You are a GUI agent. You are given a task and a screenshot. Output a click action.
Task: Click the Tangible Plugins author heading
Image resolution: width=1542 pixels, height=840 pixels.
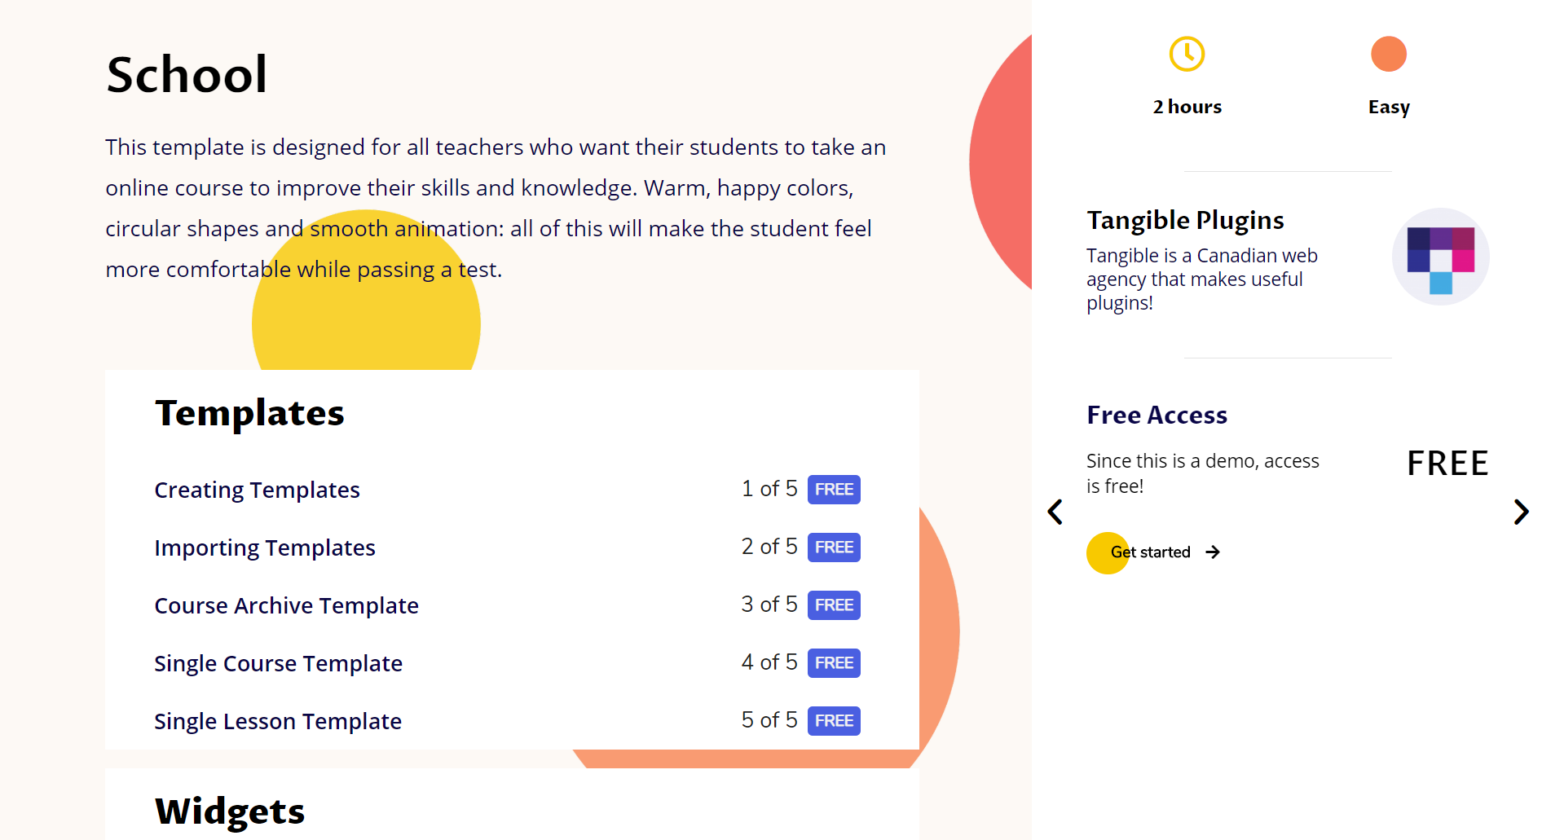pos(1185,220)
